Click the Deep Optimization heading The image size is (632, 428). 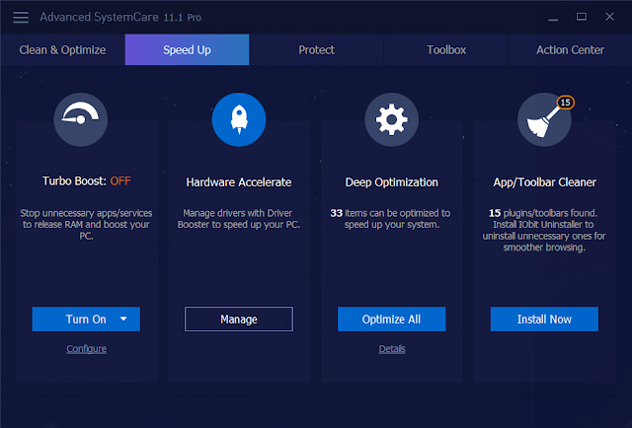coord(391,182)
